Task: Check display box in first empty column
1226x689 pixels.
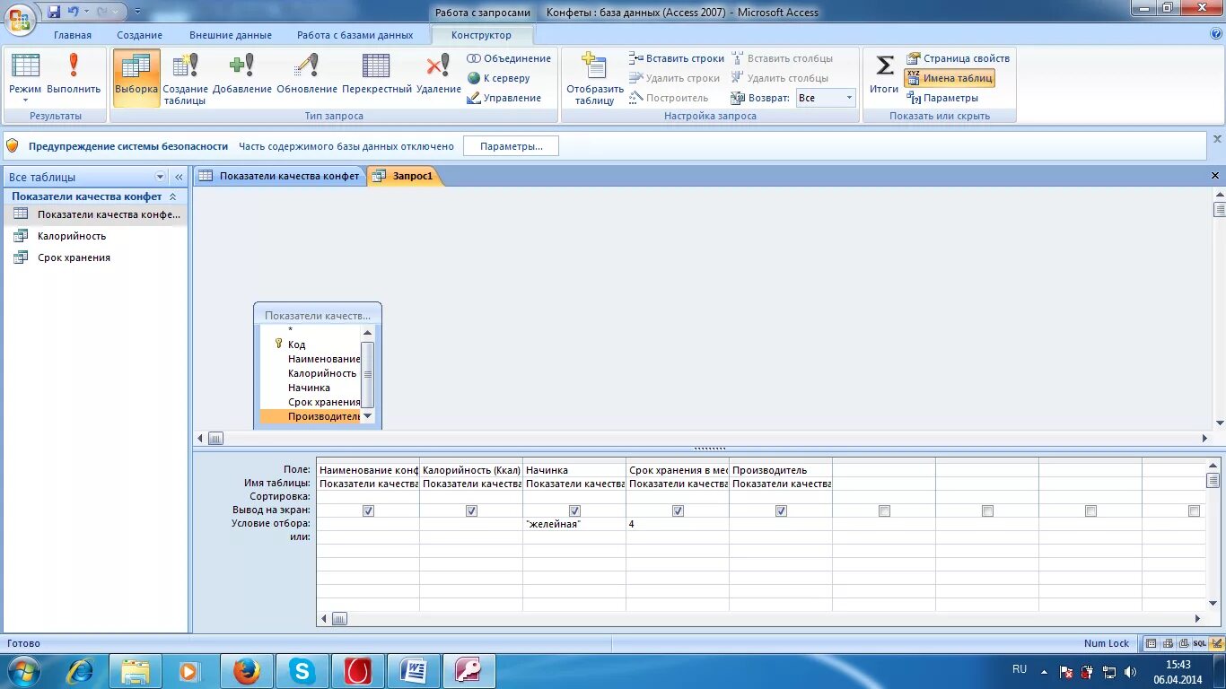Action: [884, 510]
